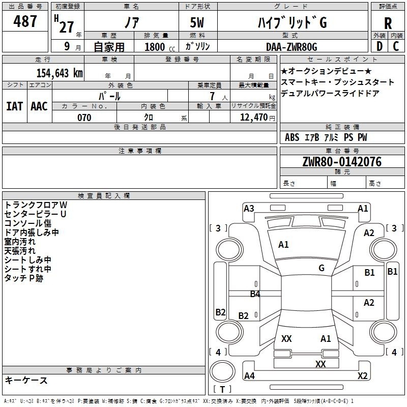The width and height of the screenshot is (407, 407).
Task: Select the 純正装備 header
Action: pos(342,127)
